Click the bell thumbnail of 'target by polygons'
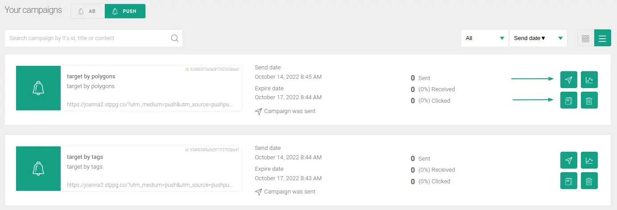Viewport: 617px width, 210px height. click(38, 88)
